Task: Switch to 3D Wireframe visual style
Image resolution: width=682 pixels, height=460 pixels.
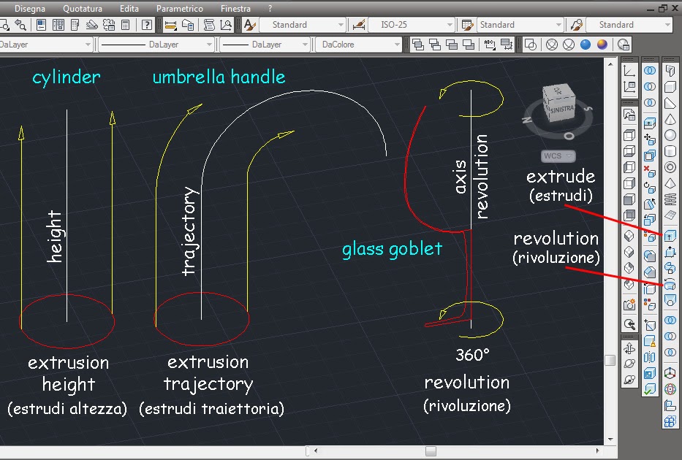Action: [x=551, y=45]
